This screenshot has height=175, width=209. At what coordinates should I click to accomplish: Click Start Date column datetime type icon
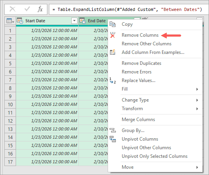pyautogui.click(x=20, y=21)
